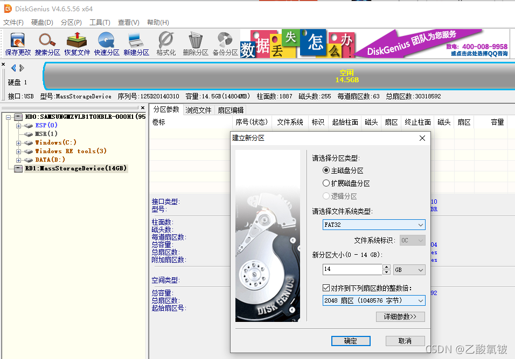The width and height of the screenshot is (515, 359).
Task: Expand the Windows RE tools(3) tree node
Action: [x=18, y=152]
